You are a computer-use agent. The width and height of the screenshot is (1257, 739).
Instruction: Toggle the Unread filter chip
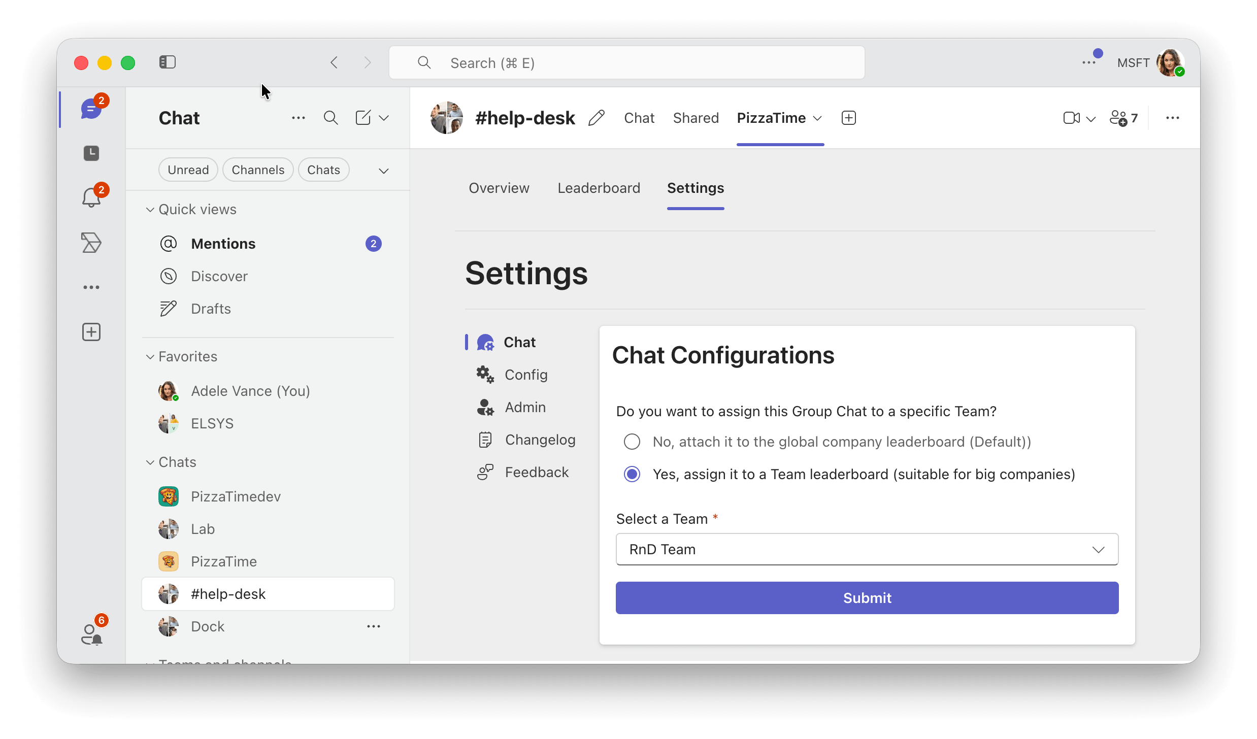[188, 170]
